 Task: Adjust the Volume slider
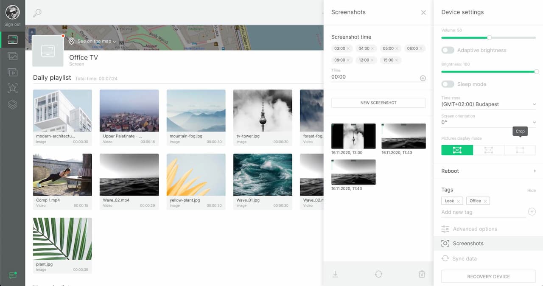coord(489,38)
